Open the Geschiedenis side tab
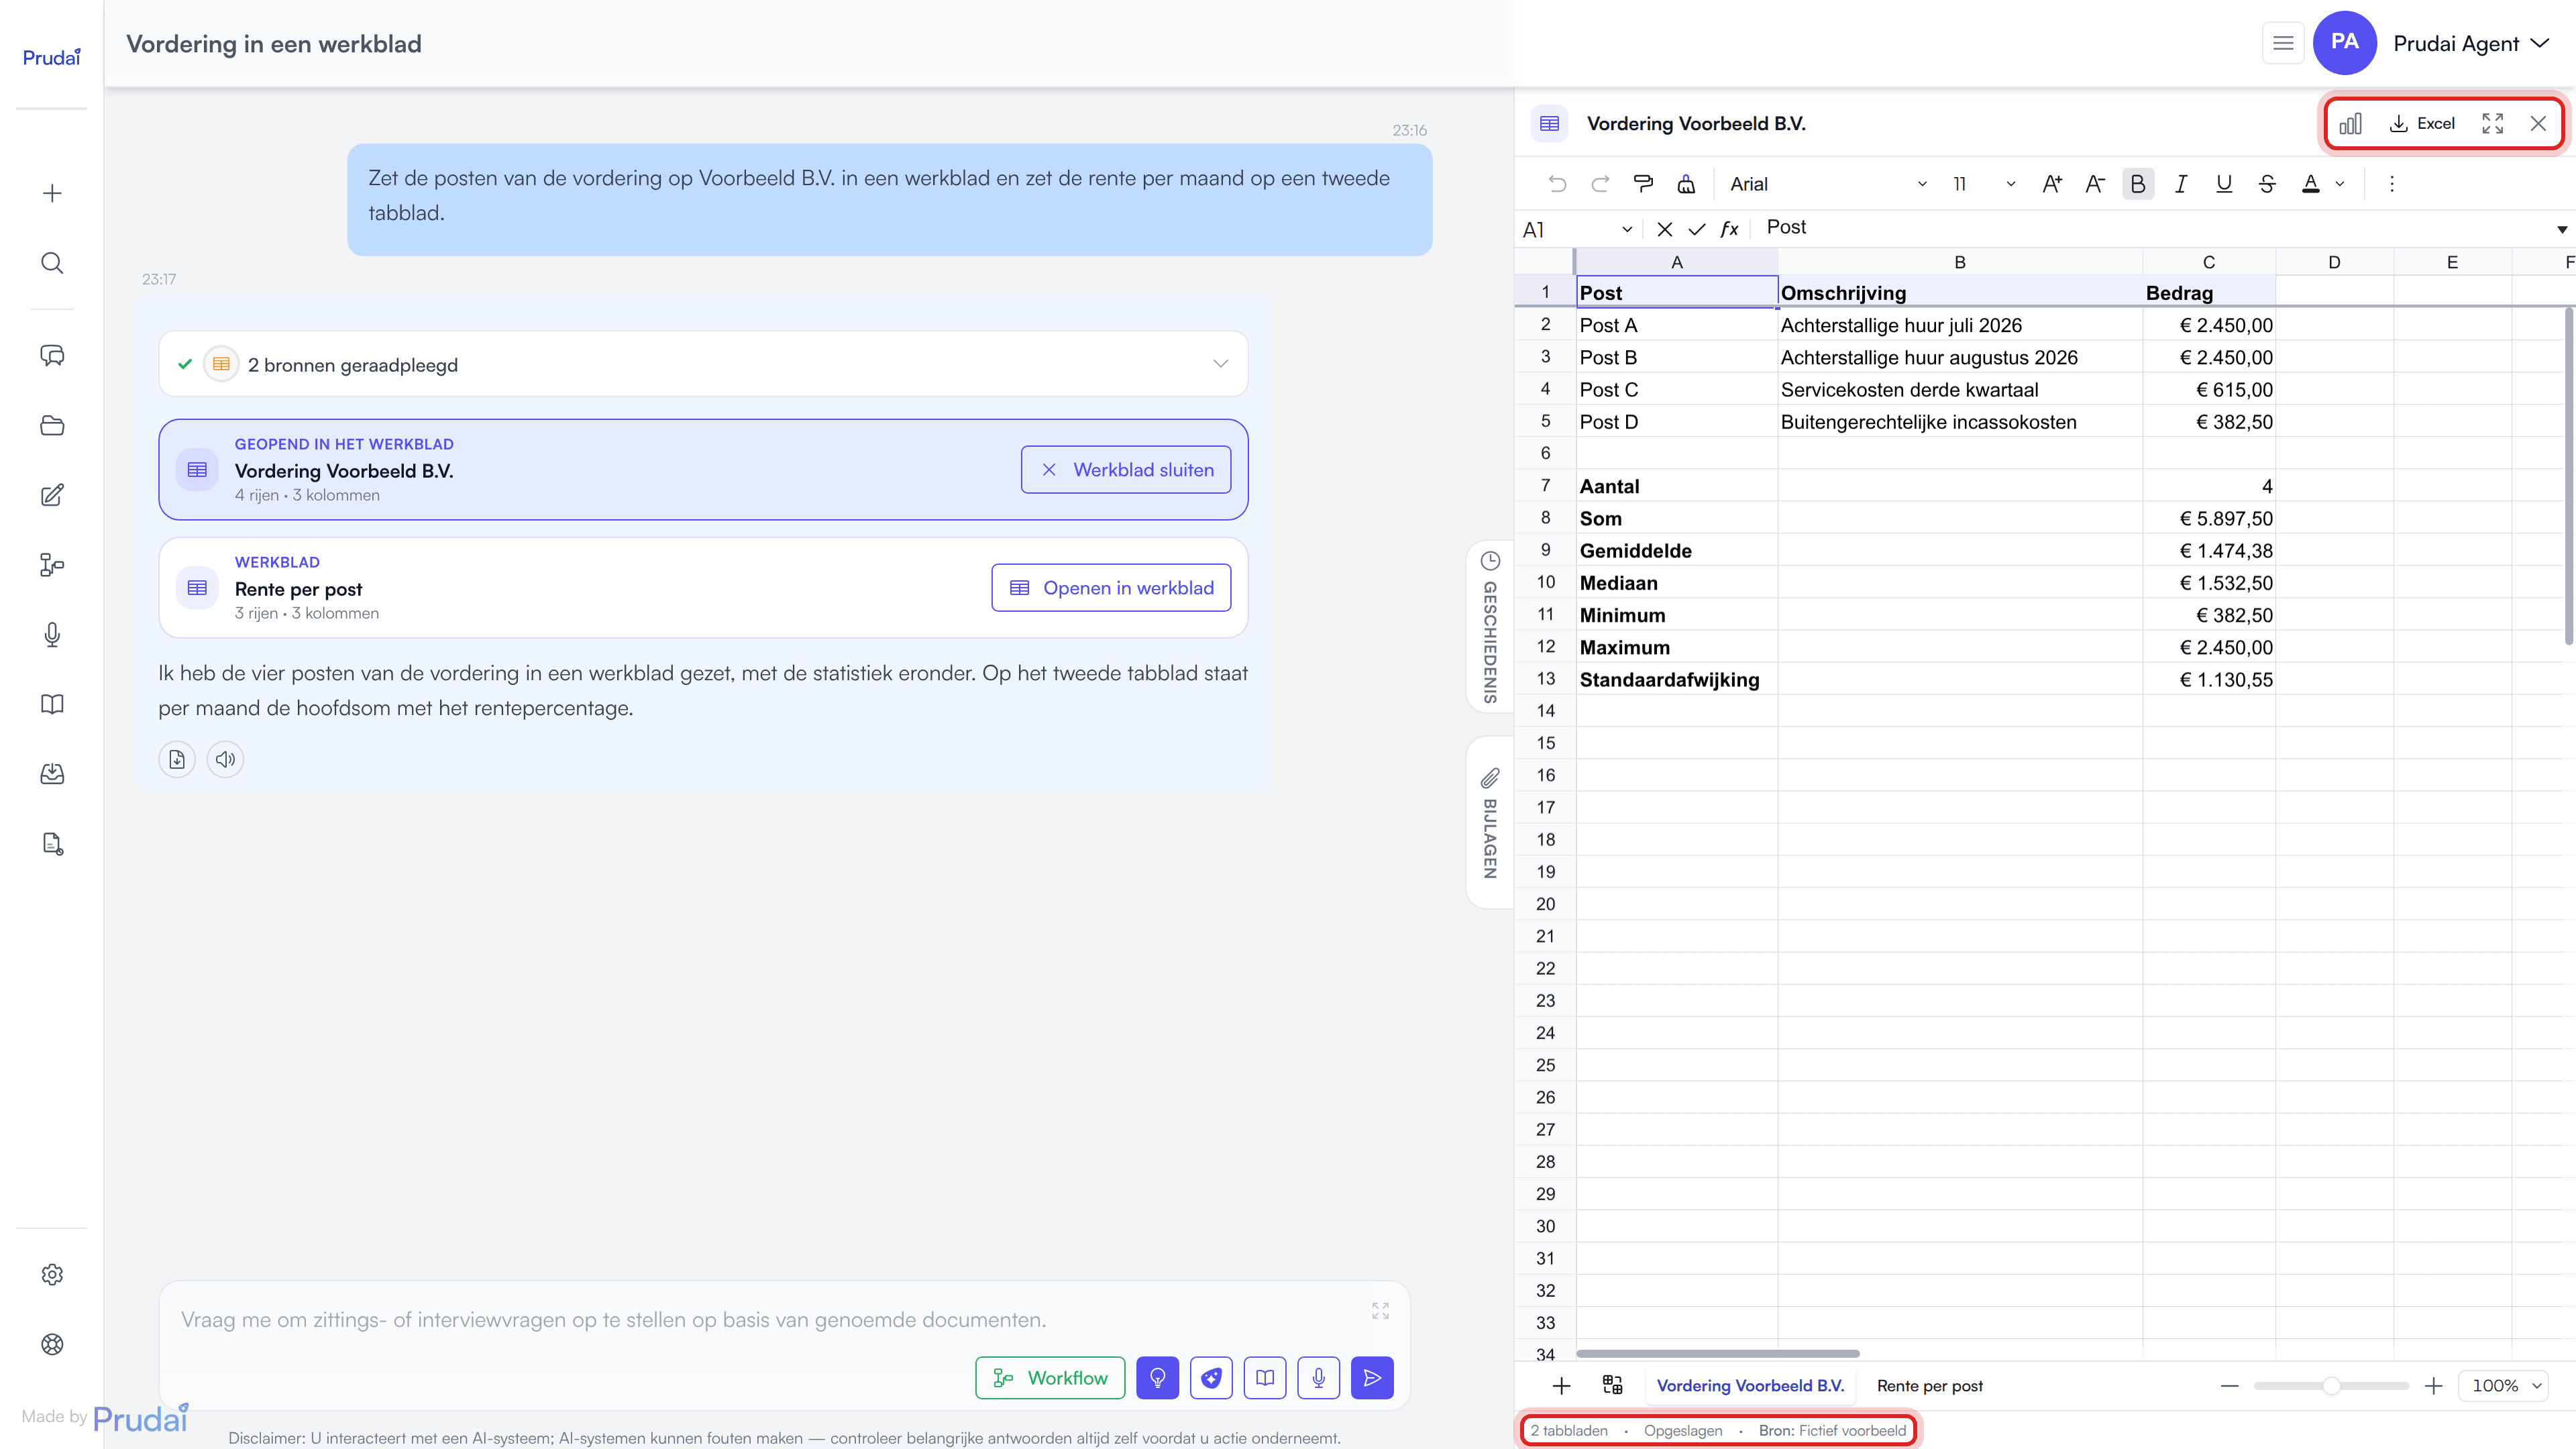The height and width of the screenshot is (1449, 2576). click(x=1490, y=627)
